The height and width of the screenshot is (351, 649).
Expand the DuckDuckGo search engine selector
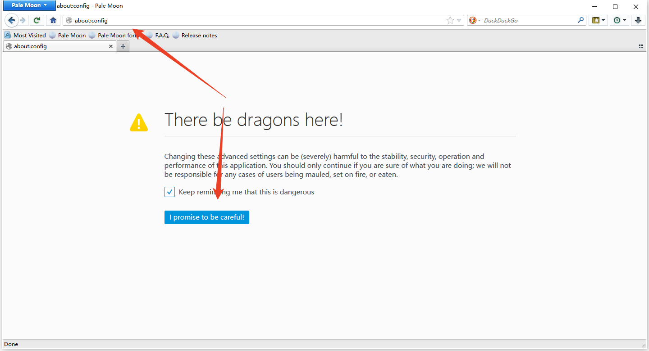point(475,20)
